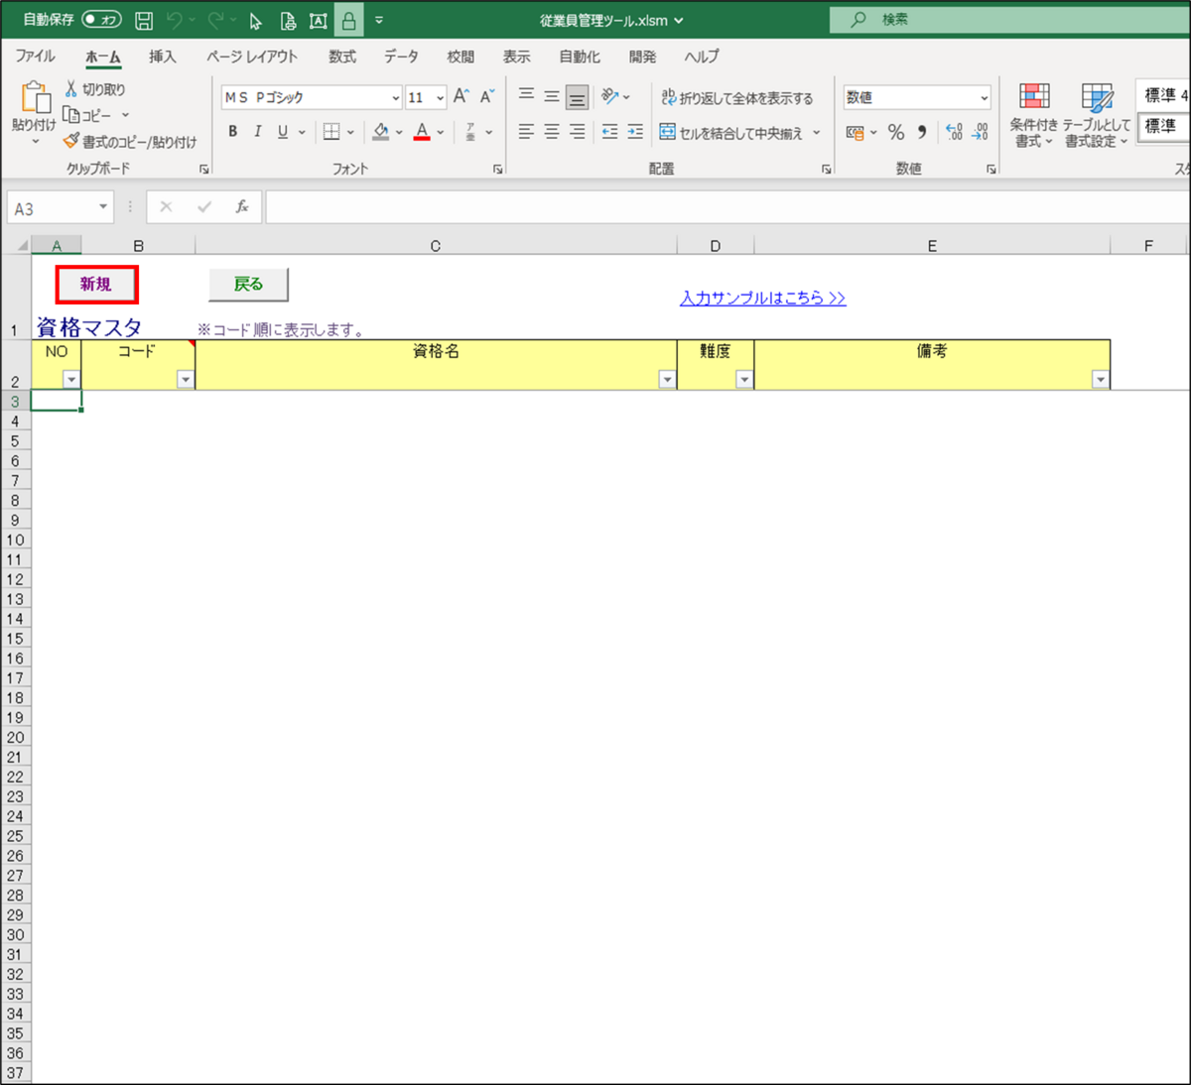The image size is (1191, 1085).
Task: Switch to the 数式 tab
Action: pyautogui.click(x=342, y=57)
